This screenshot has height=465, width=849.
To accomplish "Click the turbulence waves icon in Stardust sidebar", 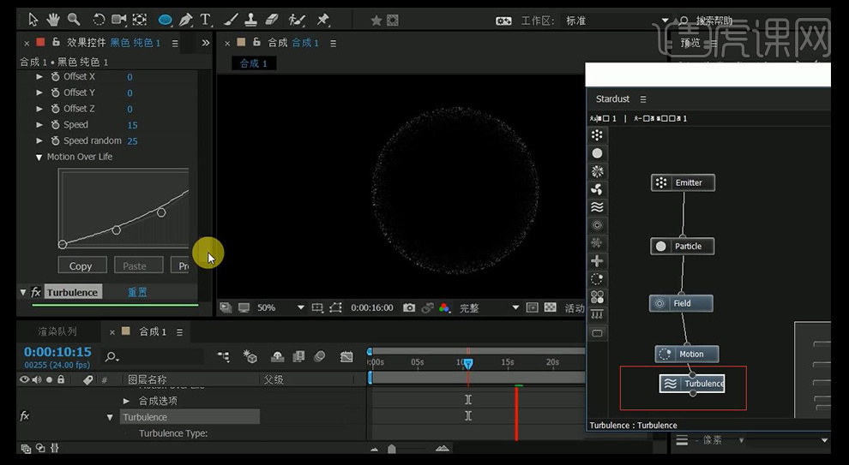I will [597, 207].
